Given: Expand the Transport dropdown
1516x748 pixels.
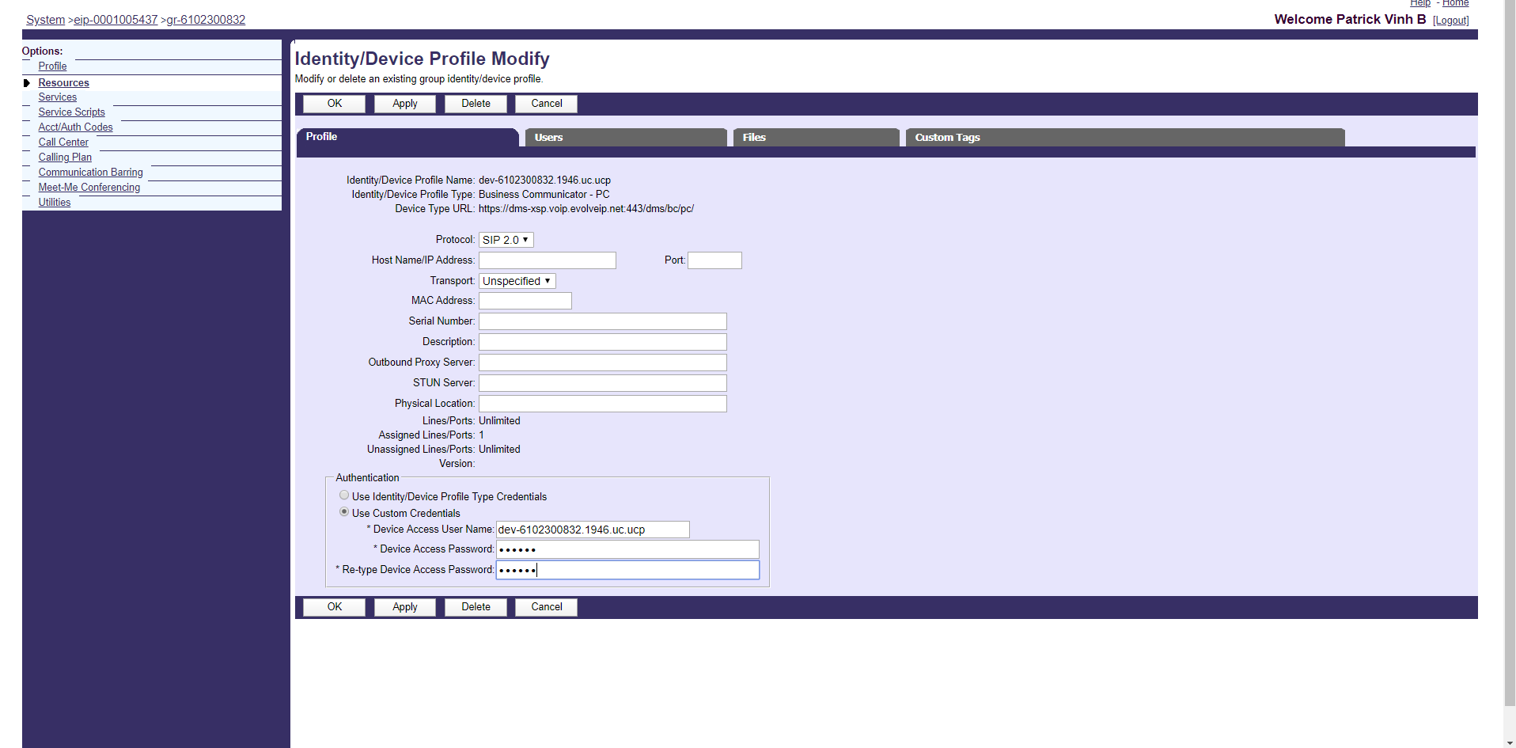Looking at the screenshot, I should (517, 281).
